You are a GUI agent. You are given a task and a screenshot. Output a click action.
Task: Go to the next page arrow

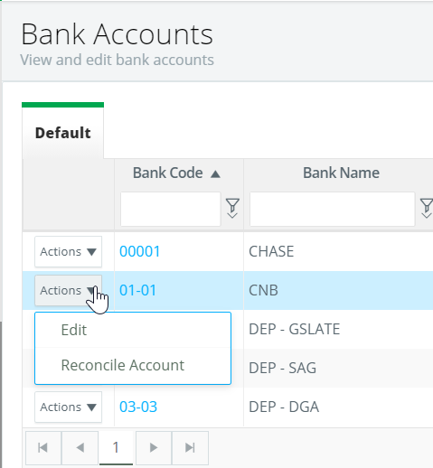pos(154,448)
